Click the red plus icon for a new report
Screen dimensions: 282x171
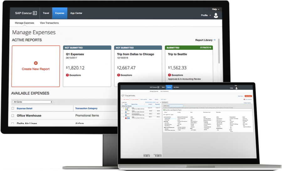click(36, 63)
